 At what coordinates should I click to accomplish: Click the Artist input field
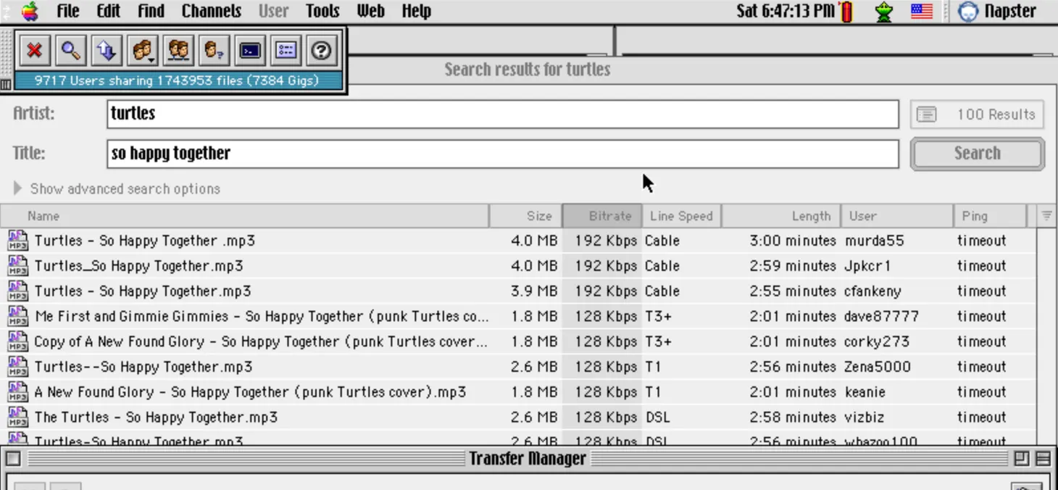tap(503, 114)
